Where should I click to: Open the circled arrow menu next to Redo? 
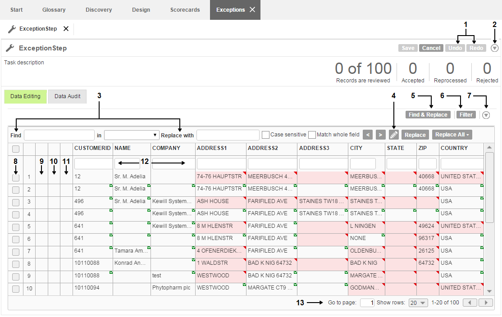[x=495, y=48]
